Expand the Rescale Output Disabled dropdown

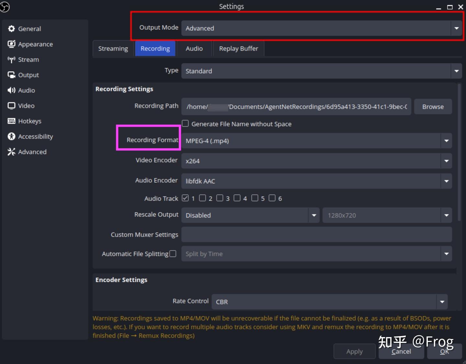tap(250, 215)
